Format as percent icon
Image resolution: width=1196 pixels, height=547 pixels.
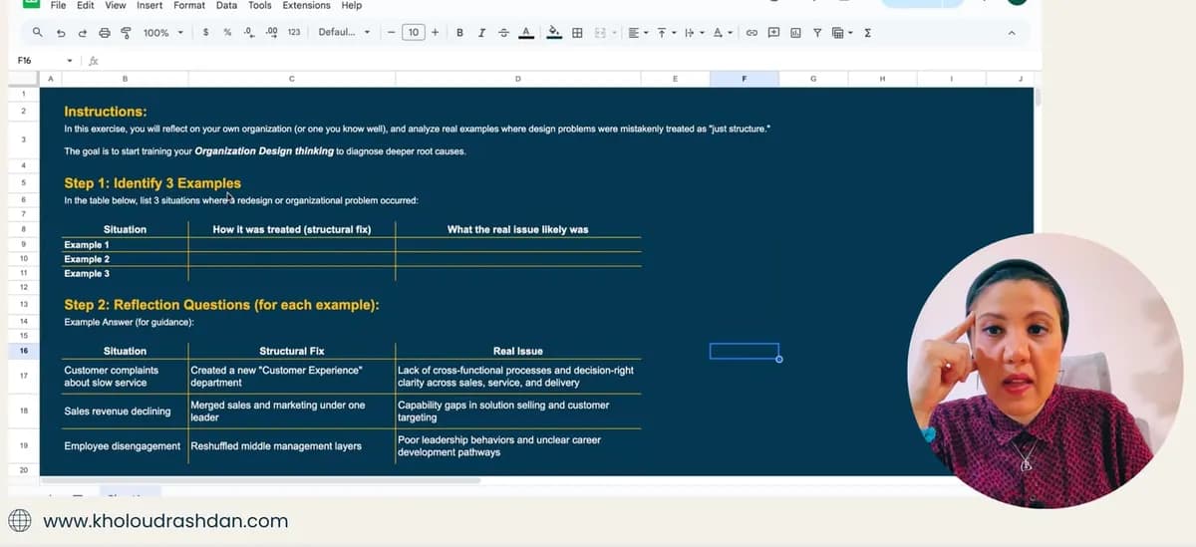click(227, 33)
